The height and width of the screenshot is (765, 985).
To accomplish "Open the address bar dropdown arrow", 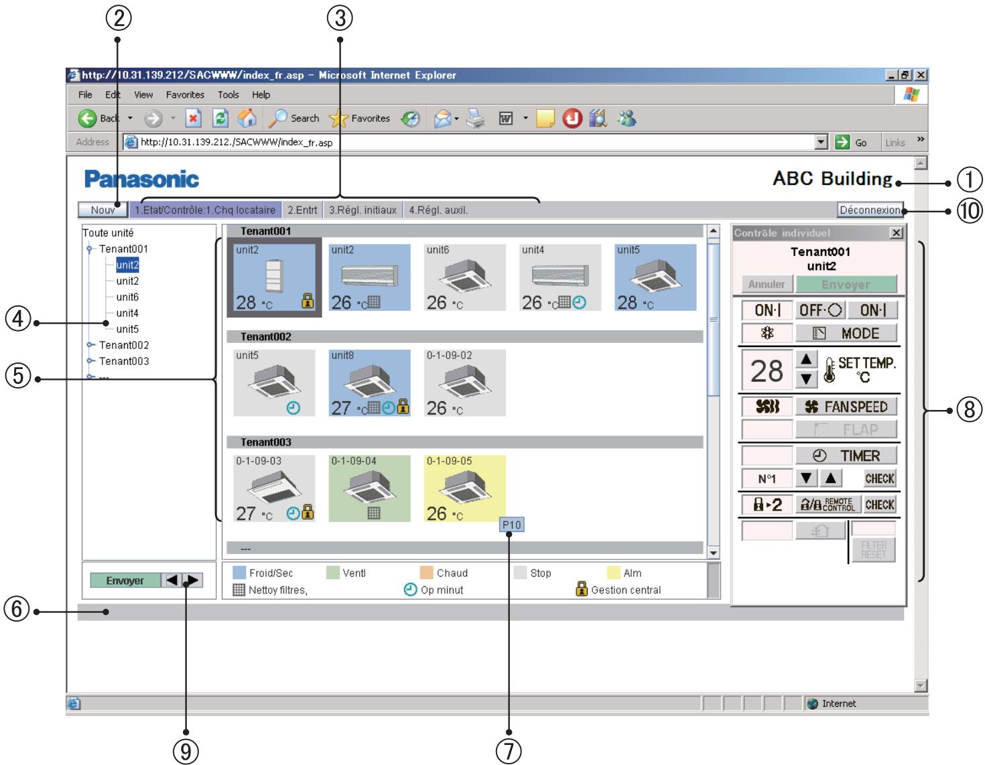I will [822, 142].
